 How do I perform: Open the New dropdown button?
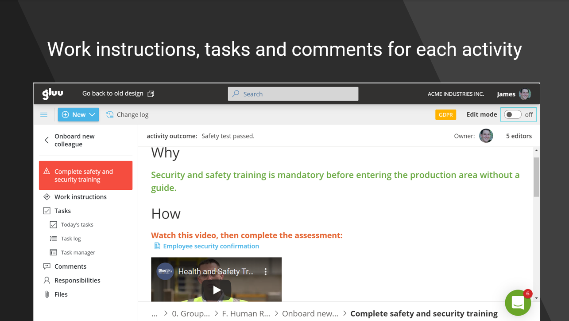click(x=78, y=115)
